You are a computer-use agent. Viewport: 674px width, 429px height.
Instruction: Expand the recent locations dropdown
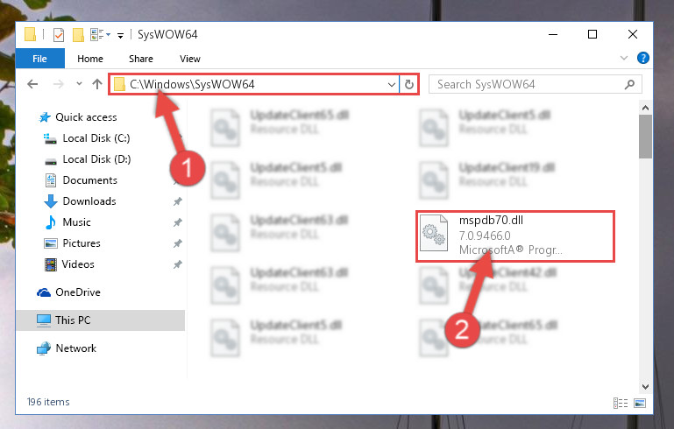79,84
